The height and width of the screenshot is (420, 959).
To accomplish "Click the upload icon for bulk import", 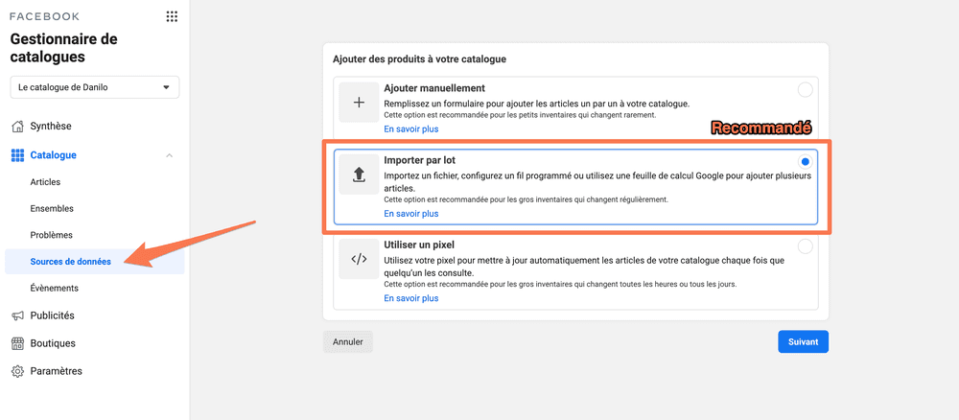I will click(x=359, y=175).
